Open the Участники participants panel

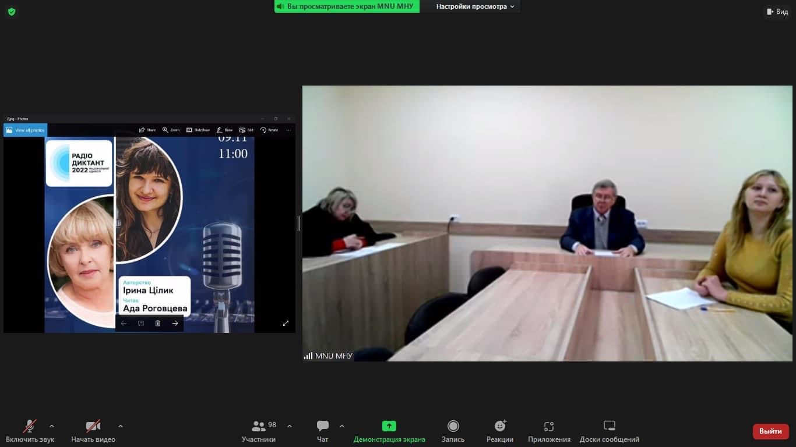coord(259,431)
